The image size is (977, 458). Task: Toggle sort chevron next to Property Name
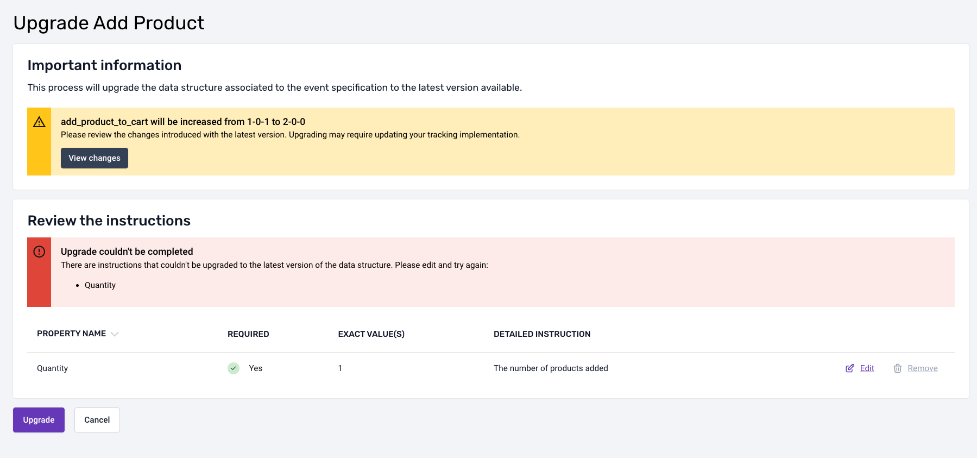115,334
